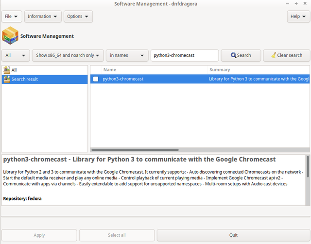The image size is (311, 244).
Task: Click the Quit button
Action: pos(233,235)
